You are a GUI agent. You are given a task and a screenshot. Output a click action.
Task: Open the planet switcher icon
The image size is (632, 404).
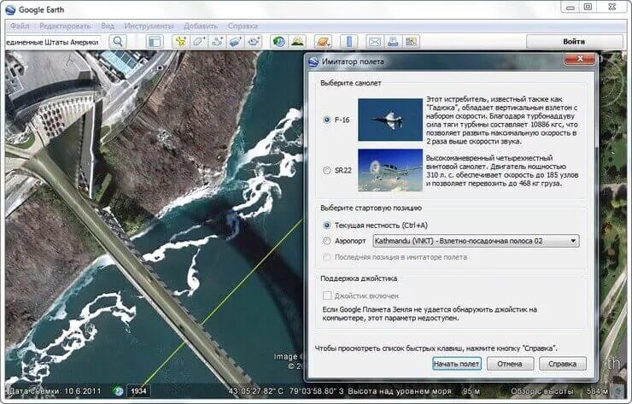[x=324, y=42]
